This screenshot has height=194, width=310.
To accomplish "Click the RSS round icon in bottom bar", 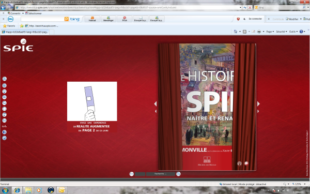I will pyautogui.click(x=178, y=174).
